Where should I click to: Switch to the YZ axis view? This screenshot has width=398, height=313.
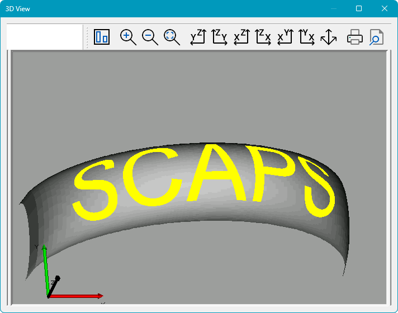[x=198, y=37]
